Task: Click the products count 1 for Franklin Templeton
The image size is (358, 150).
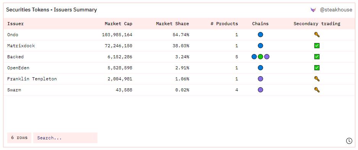Action: point(237,79)
